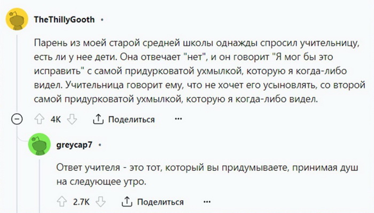Click the 4K vote count
This screenshot has width=374, height=213.
click(x=56, y=119)
